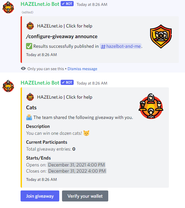Open the community logo thumbnail in Cats embed
This screenshot has height=208, width=185.
(151, 106)
